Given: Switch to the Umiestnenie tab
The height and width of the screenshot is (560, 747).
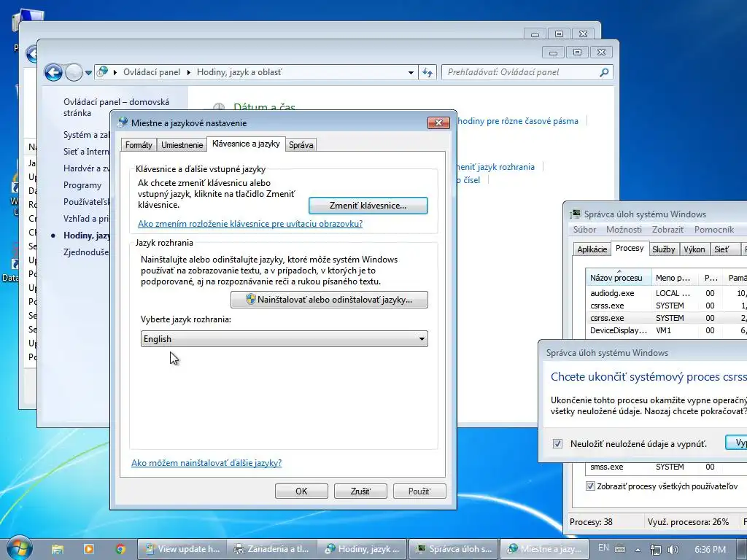Looking at the screenshot, I should [x=182, y=145].
